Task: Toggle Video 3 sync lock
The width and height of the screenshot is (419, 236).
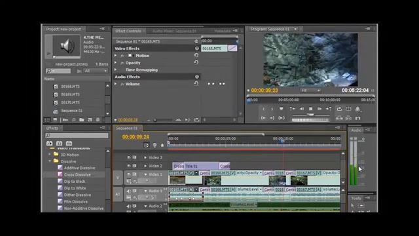Action: click(x=134, y=157)
